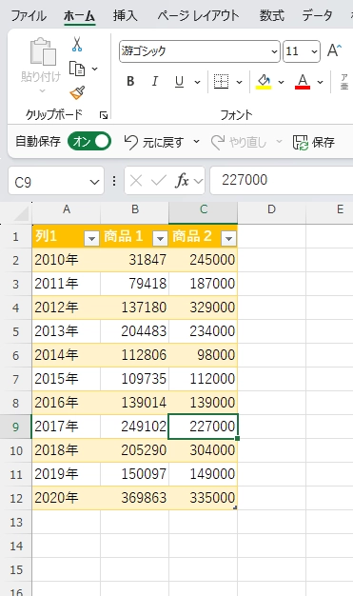
Task: Apply yellow fill color bucket
Action: click(x=264, y=81)
